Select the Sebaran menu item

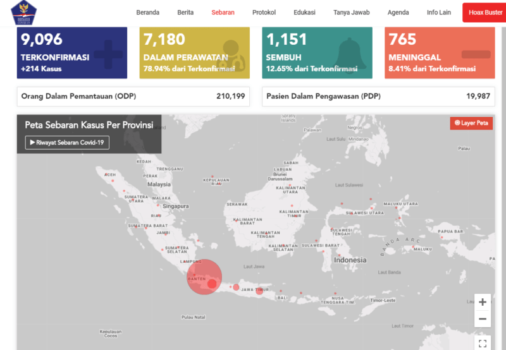[x=223, y=12]
